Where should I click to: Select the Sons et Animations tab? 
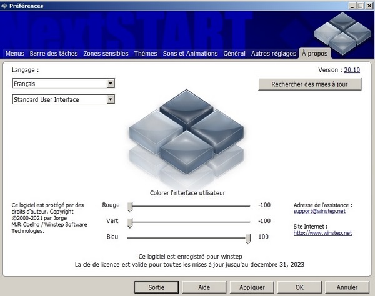point(191,54)
